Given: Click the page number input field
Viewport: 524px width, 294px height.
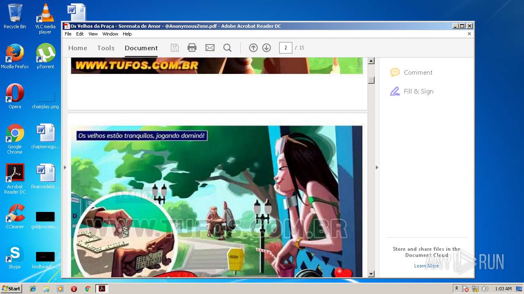Looking at the screenshot, I should [286, 48].
